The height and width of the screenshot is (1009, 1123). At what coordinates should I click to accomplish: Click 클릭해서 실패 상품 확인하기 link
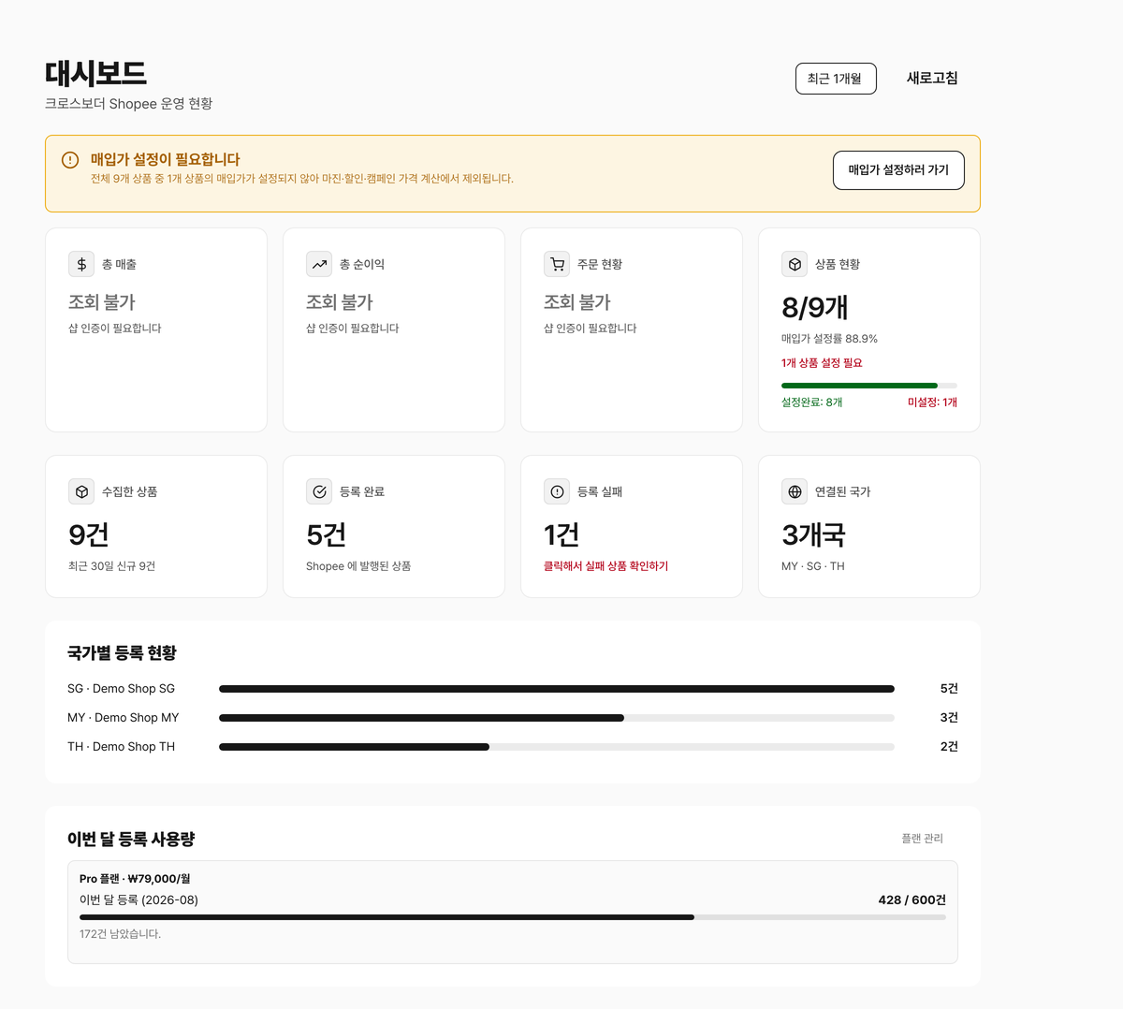click(x=605, y=566)
